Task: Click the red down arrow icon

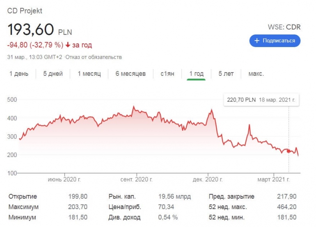Action: 68,45
